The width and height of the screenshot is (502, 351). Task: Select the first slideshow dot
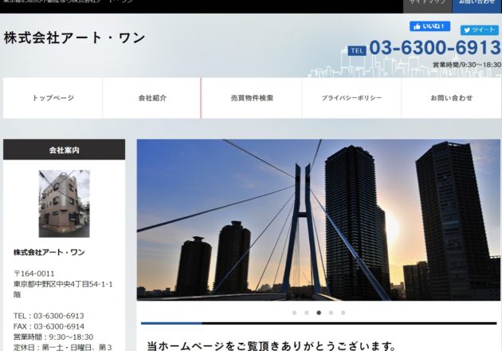(x=294, y=313)
